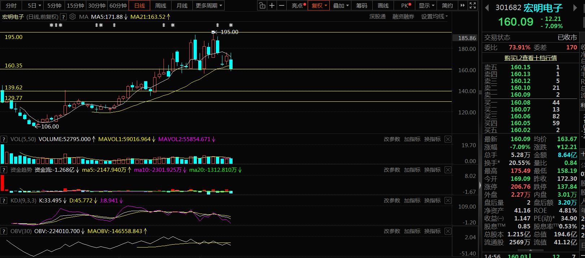The height and width of the screenshot is (258, 585).
Task: Click 加指标 in the OBV panel
Action: [412, 231]
